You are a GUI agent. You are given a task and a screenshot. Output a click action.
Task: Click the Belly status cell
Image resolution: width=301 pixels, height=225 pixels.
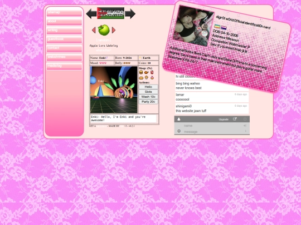126,63
